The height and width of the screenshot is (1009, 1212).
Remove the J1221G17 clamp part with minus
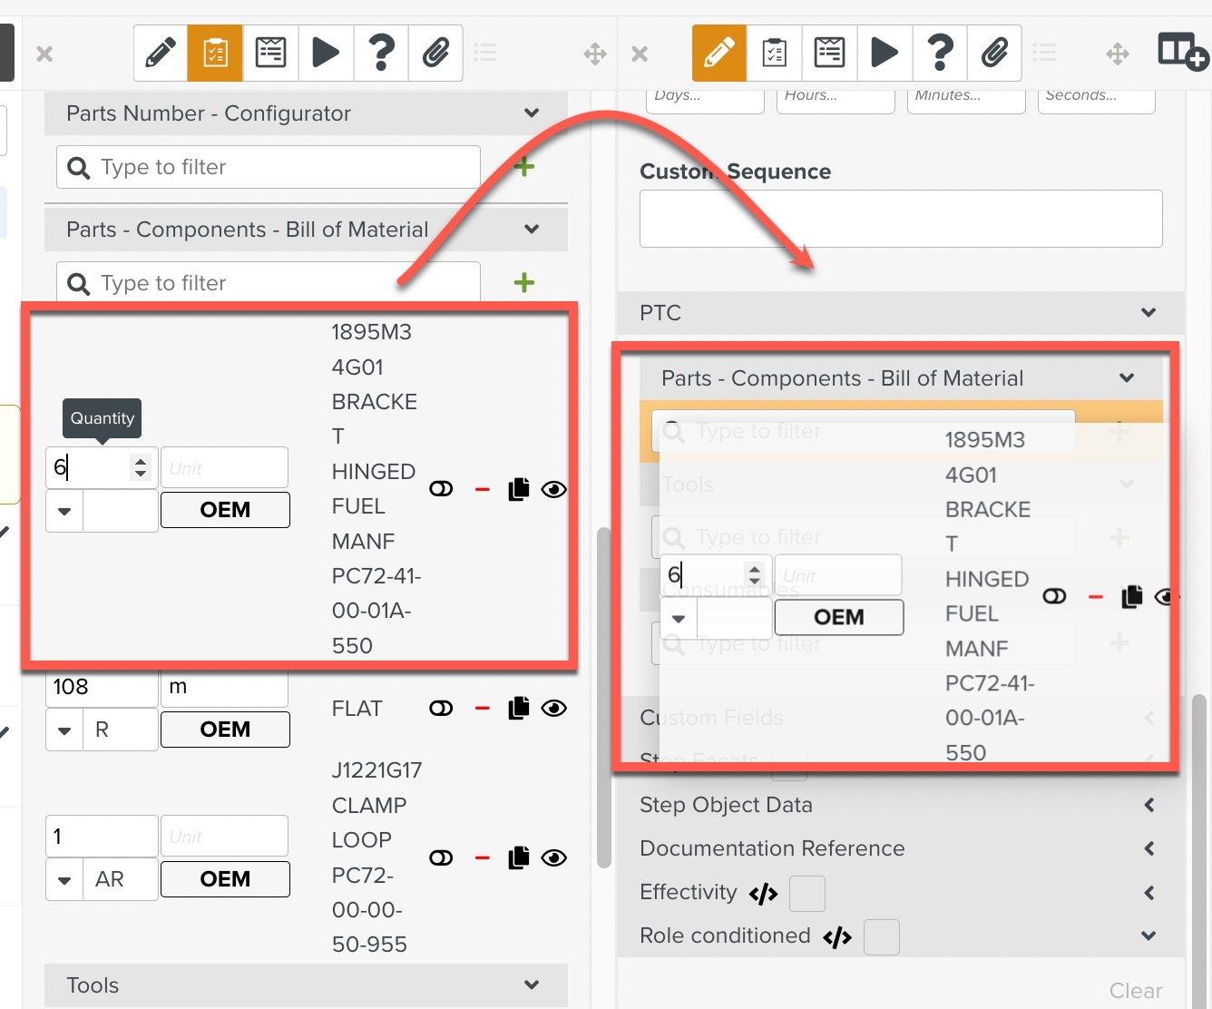click(483, 858)
